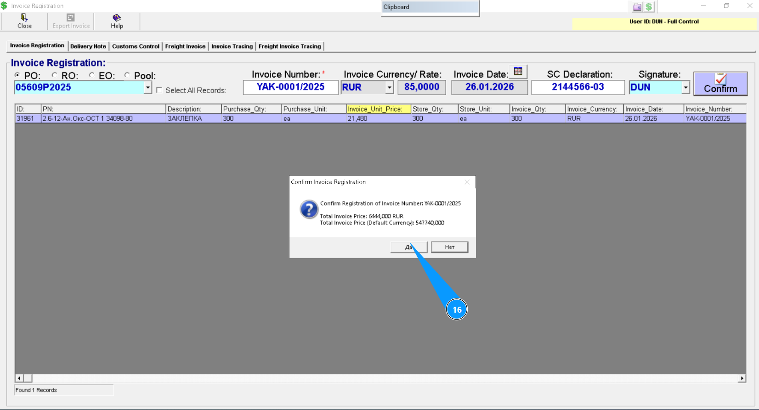Click the horizontal scrollbar thumb under the table

point(28,378)
